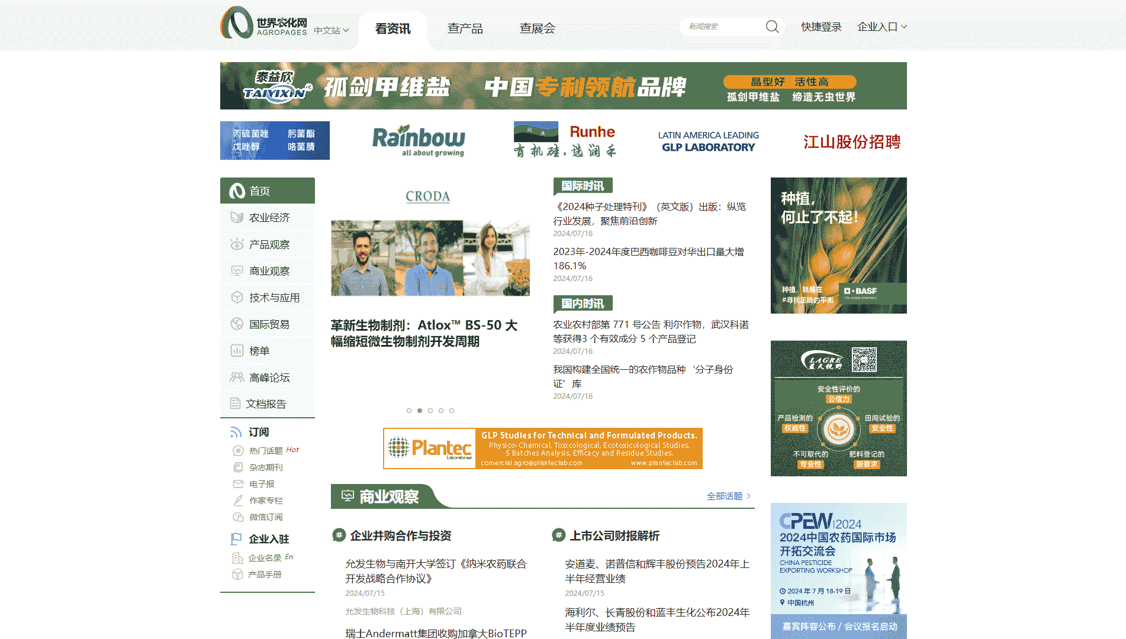Open article about 2024种子处理特刊
This screenshot has width=1126, height=639.
click(649, 214)
